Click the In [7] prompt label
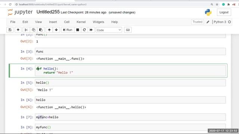 click(x=27, y=117)
